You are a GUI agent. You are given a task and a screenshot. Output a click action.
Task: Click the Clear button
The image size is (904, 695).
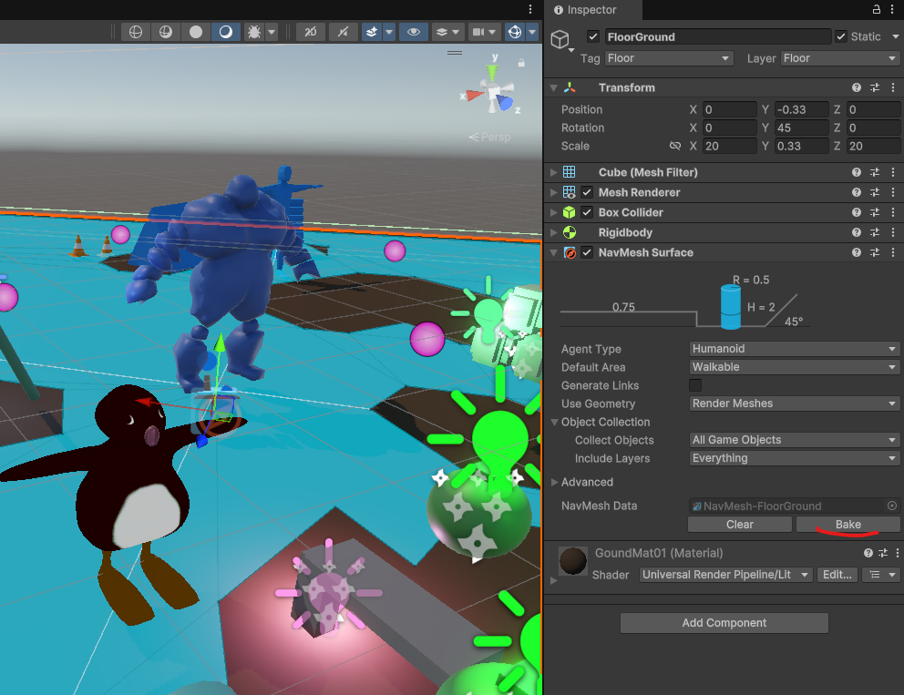point(740,525)
